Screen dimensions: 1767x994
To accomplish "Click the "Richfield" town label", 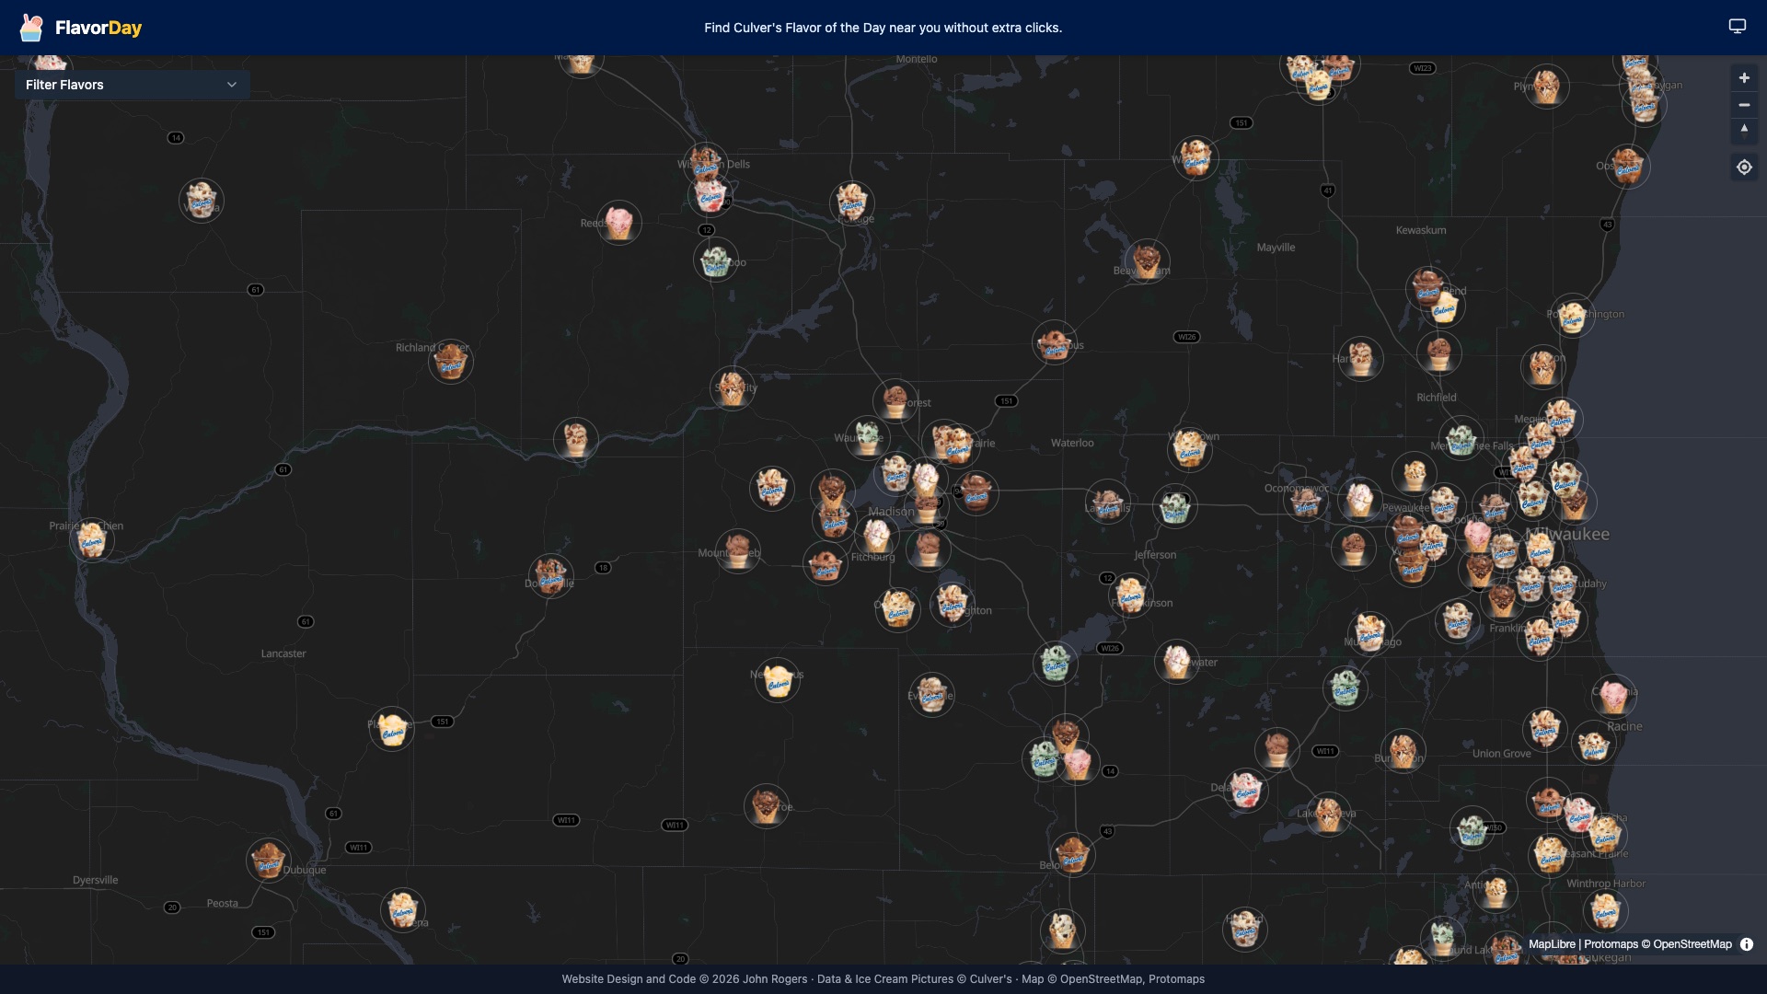I will pyautogui.click(x=1437, y=398).
